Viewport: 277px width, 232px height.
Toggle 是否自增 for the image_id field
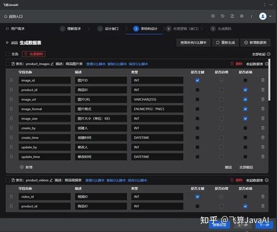click(222, 80)
